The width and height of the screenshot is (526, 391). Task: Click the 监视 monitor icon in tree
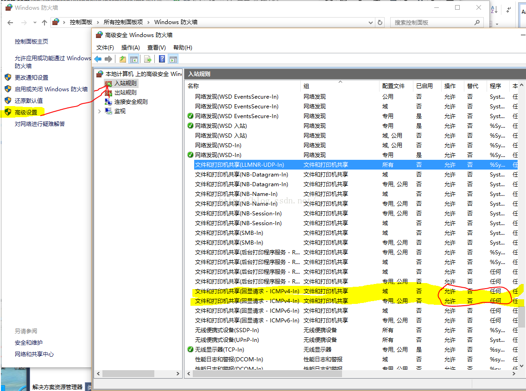point(108,111)
